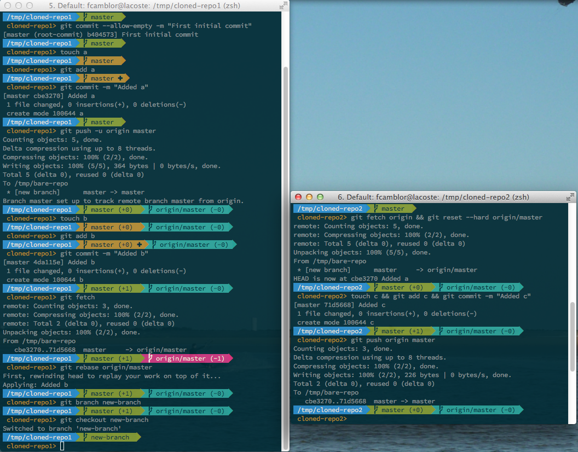This screenshot has width=578, height=452.
Task: Click the empty final cloned-repo2 prompt line
Action: coord(383,419)
